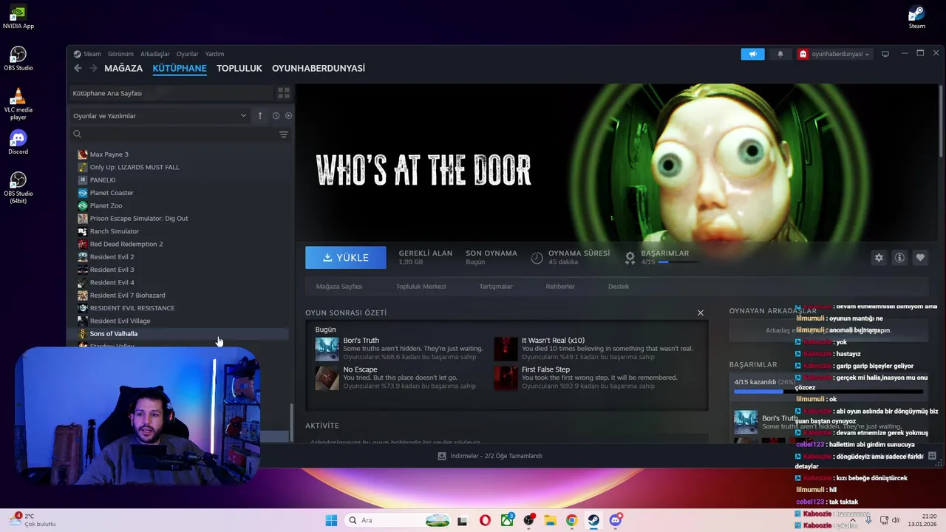Select the KÜTÜPHANE tab
Screen dimensions: 946x532
[180, 68]
